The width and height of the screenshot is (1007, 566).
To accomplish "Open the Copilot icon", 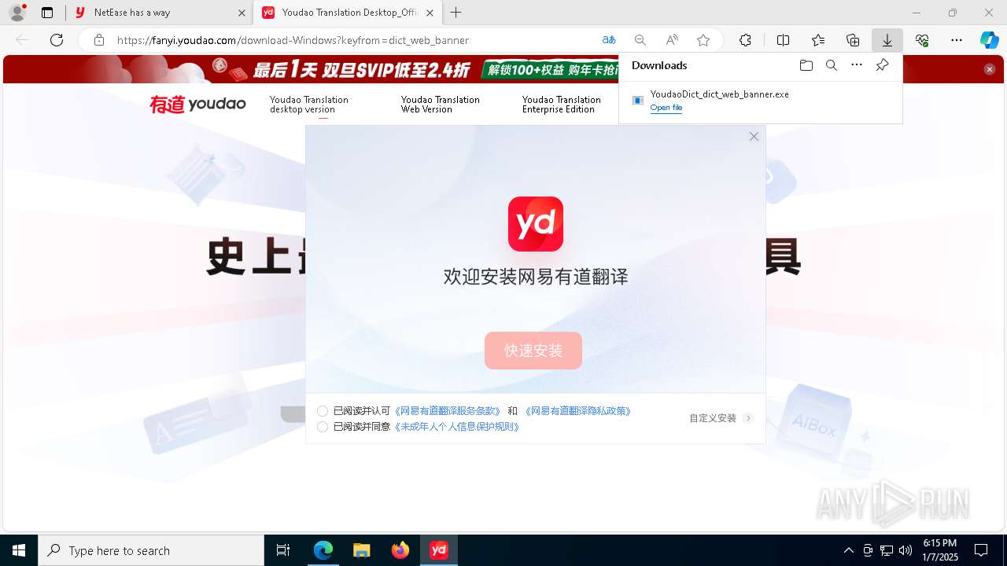I will 989,40.
